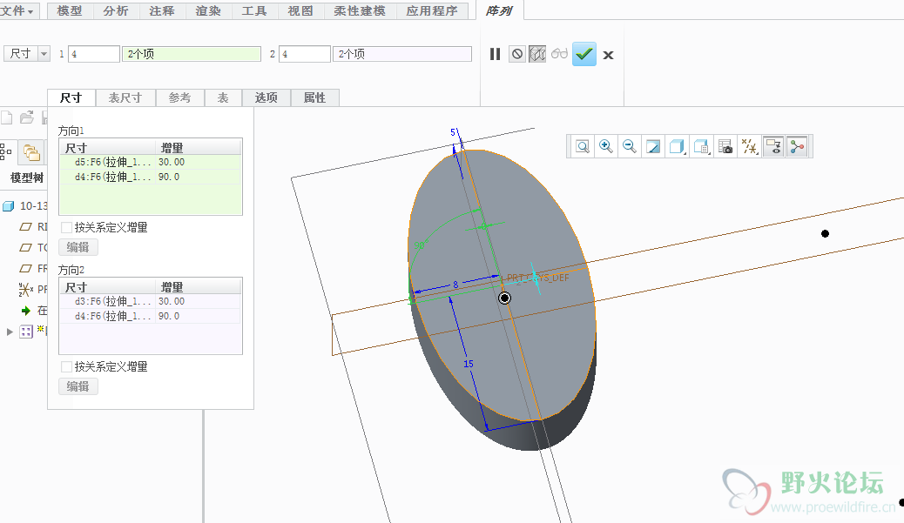The width and height of the screenshot is (904, 523).
Task: Switch to the 应用程序 ribbon tab
Action: click(432, 10)
